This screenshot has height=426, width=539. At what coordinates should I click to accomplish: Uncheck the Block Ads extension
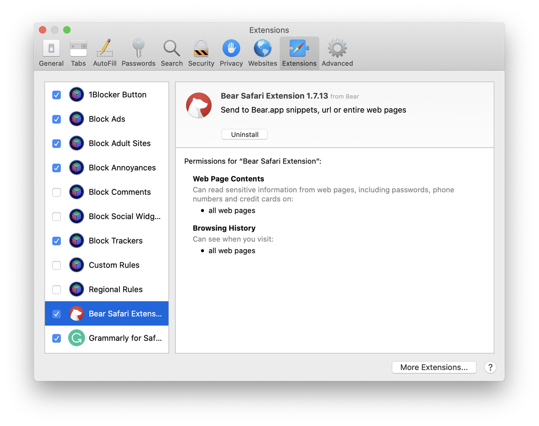[56, 119]
